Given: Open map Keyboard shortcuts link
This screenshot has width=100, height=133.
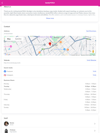Looking at the screenshot, I should (76, 55).
